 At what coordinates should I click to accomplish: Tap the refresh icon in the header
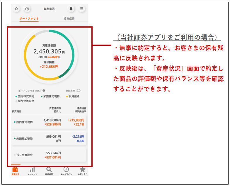(x=16, y=9)
